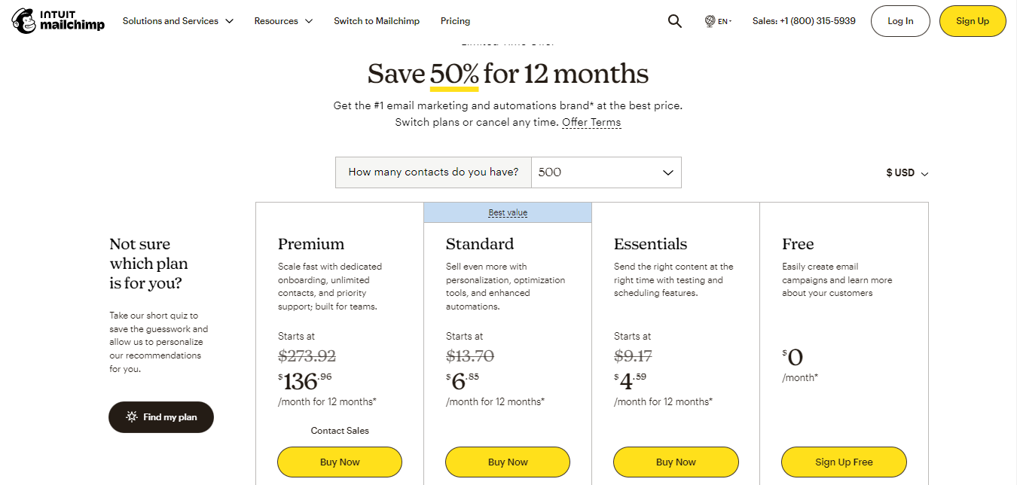The height and width of the screenshot is (485, 1017).
Task: Go to Switch to Mailchimp page
Action: click(377, 21)
